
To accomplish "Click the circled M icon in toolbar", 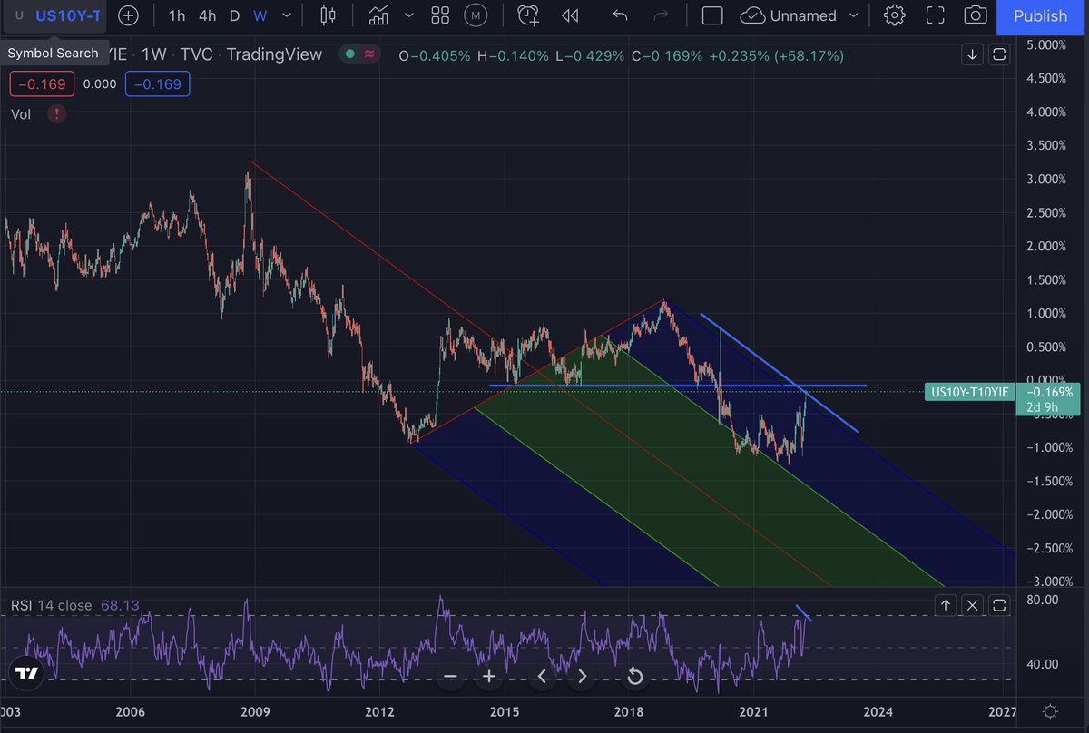I will [x=475, y=15].
